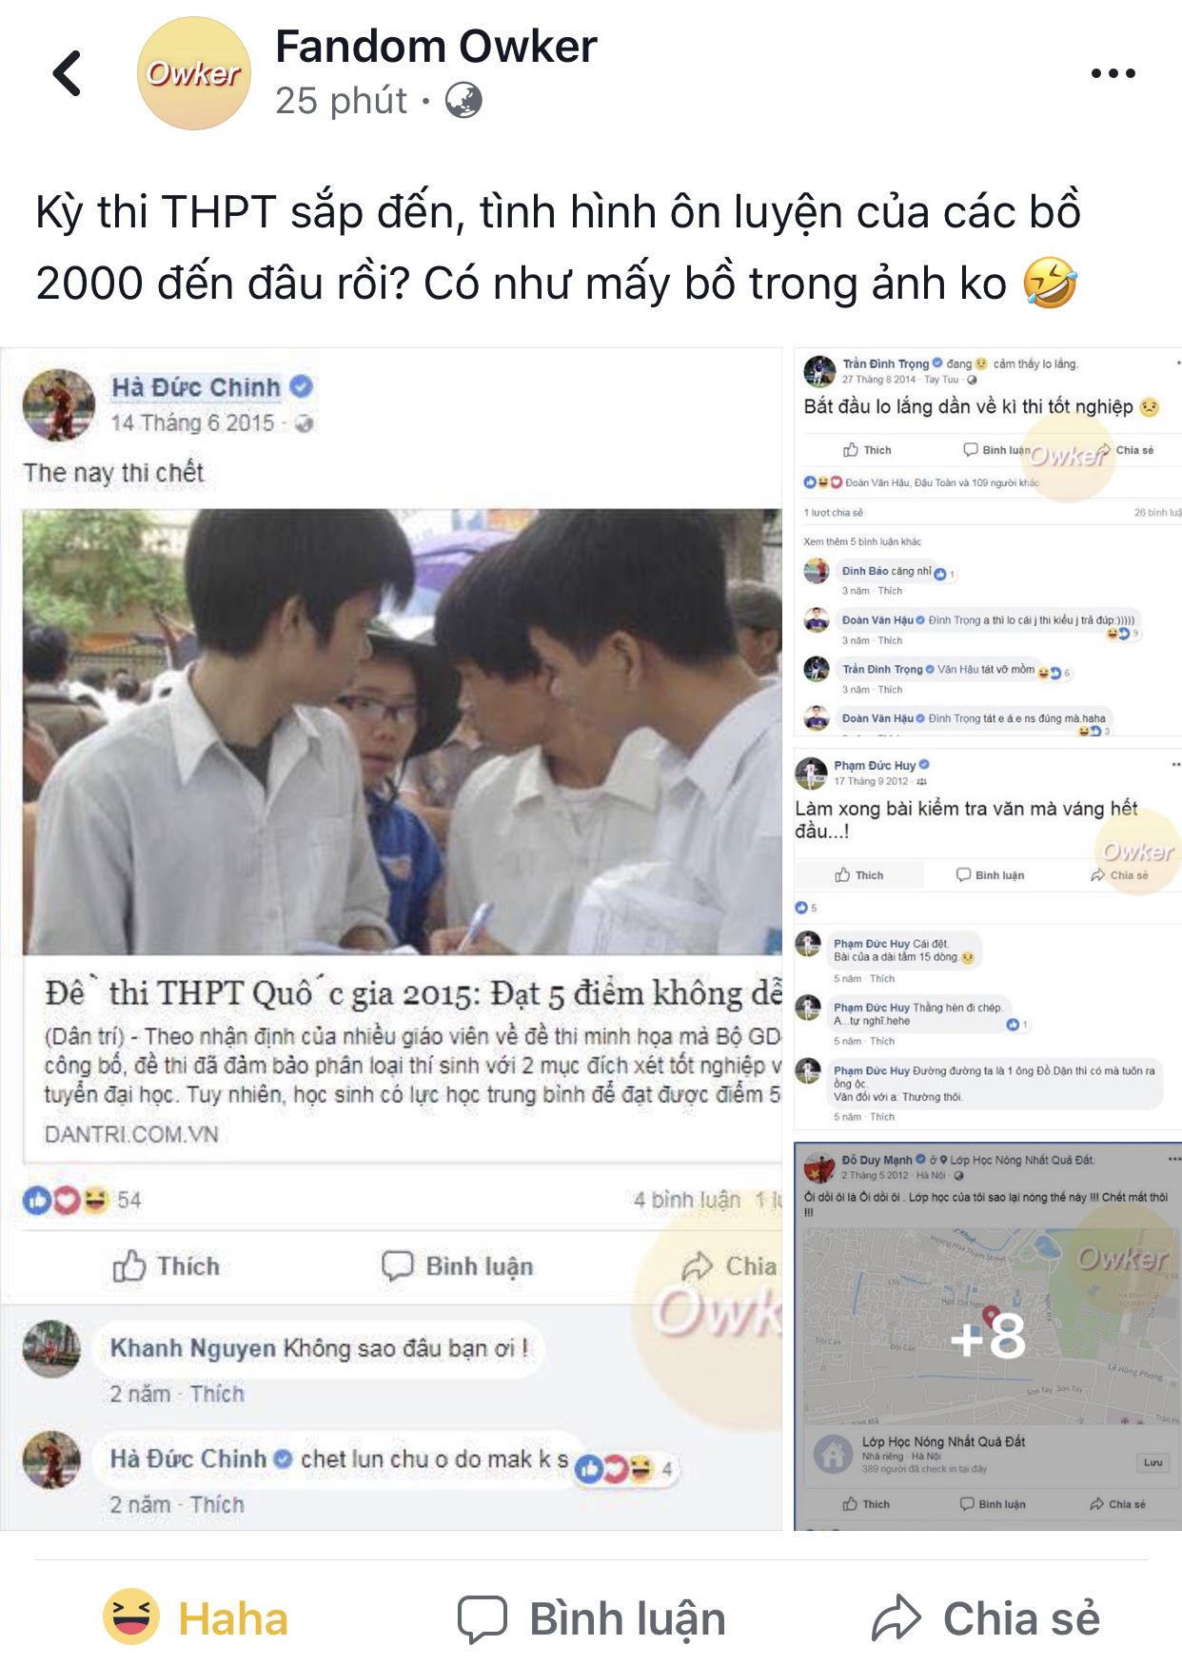1182x1665 pixels.
Task: Tap the share arrow icon
Action: pos(896,1619)
